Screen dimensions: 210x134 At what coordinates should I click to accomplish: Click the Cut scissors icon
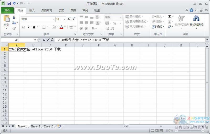pos(14,17)
